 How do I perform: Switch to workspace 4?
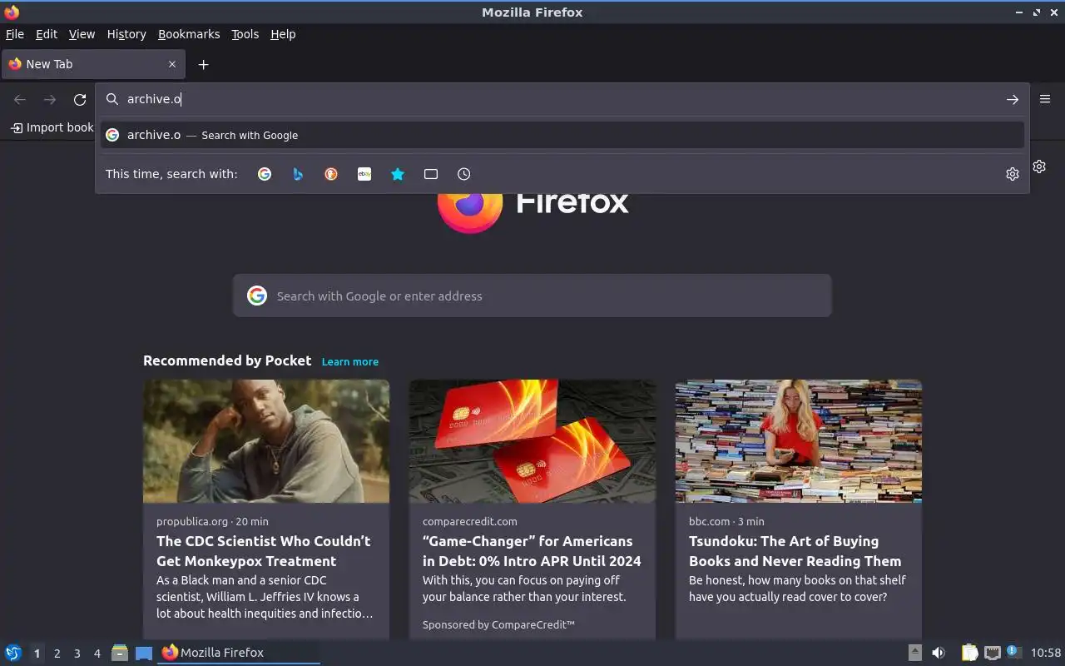97,654
